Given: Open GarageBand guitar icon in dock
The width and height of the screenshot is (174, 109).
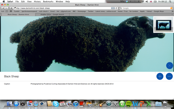Looking at the screenshot, I should [x=102, y=104].
